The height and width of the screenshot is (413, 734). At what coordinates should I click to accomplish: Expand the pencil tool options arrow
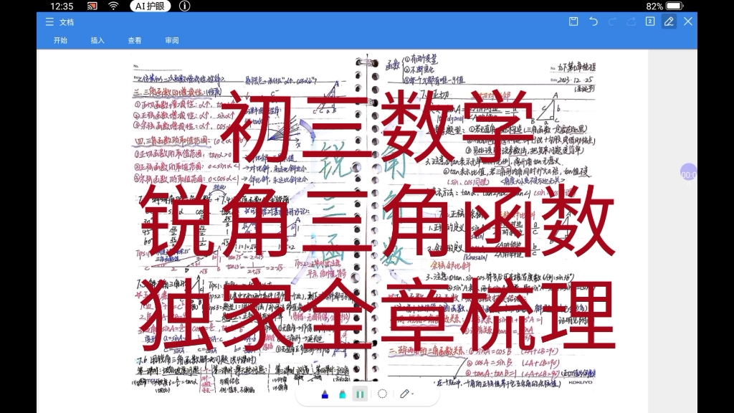pos(413,394)
